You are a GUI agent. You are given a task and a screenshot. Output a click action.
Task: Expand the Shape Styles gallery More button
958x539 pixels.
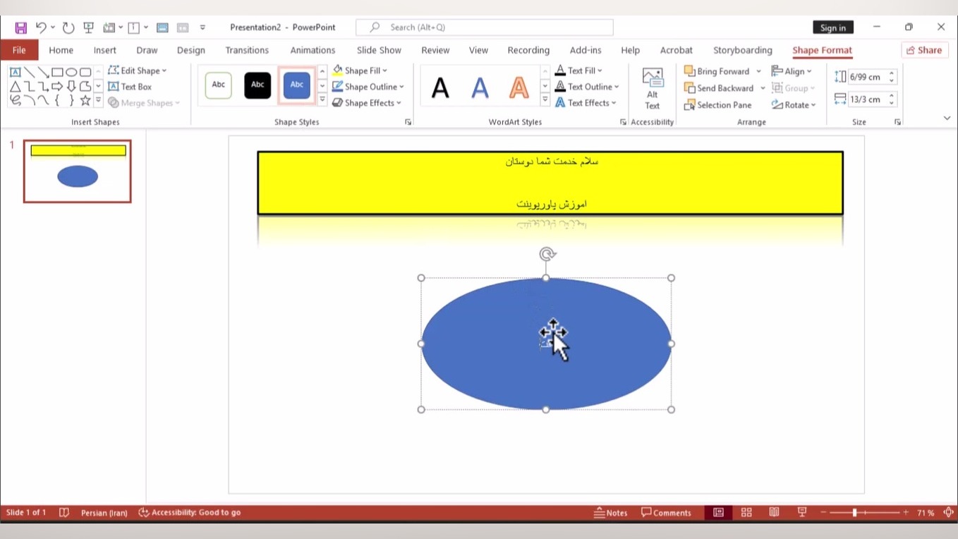coord(322,101)
